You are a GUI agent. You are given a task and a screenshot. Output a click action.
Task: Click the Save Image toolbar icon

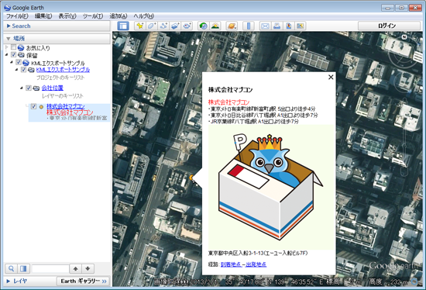289,26
